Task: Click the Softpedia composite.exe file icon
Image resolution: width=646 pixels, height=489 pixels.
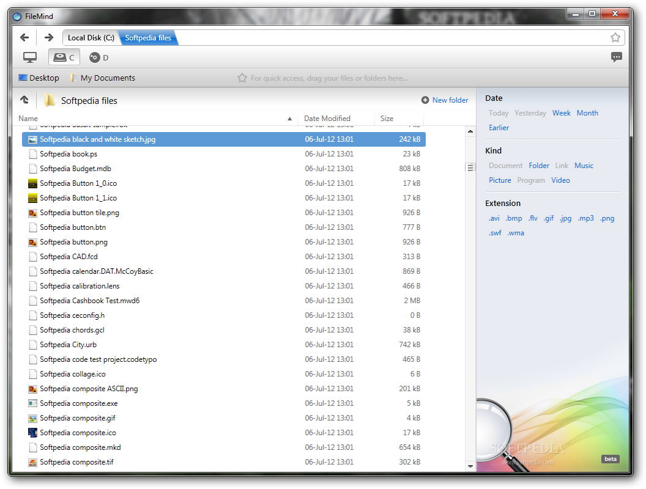Action: pyautogui.click(x=32, y=403)
